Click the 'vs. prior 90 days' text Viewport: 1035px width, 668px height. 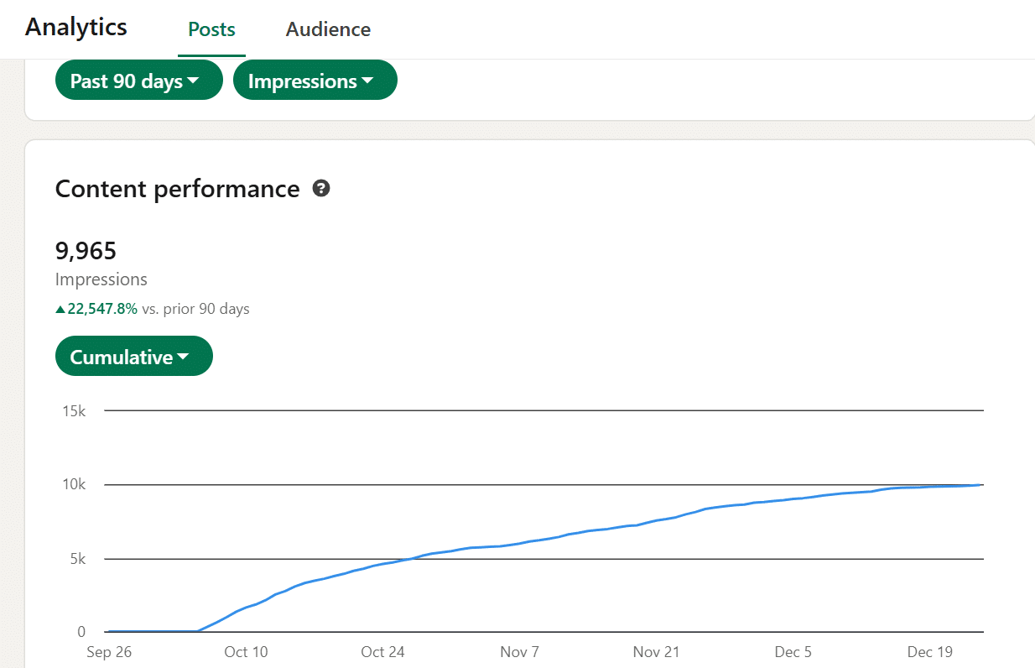coord(195,309)
